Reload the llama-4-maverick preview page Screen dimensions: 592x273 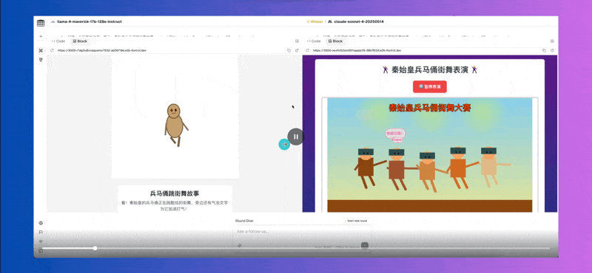tap(52, 50)
